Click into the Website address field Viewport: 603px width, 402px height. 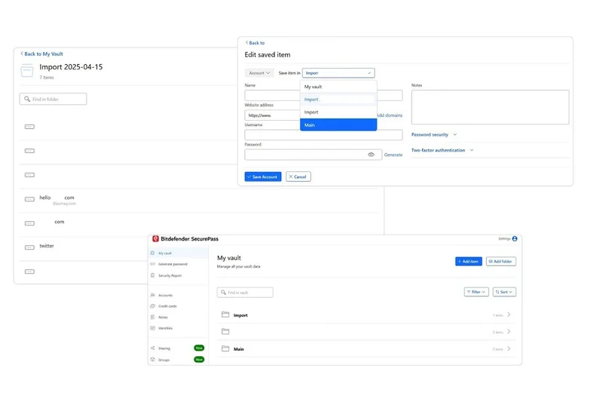coord(272,115)
